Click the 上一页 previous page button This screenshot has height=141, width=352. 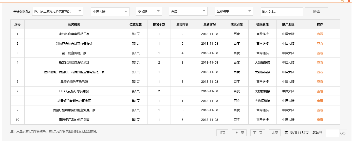pyautogui.click(x=239, y=133)
